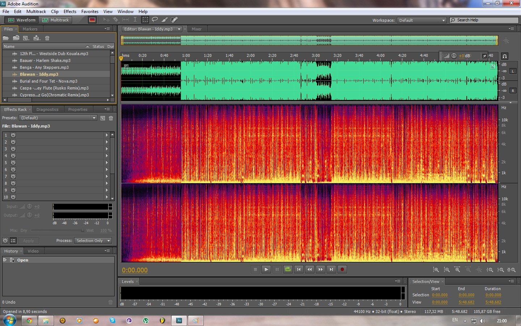Open the Editor file dropdown arrow
The image size is (521, 326).
pyautogui.click(x=179, y=29)
